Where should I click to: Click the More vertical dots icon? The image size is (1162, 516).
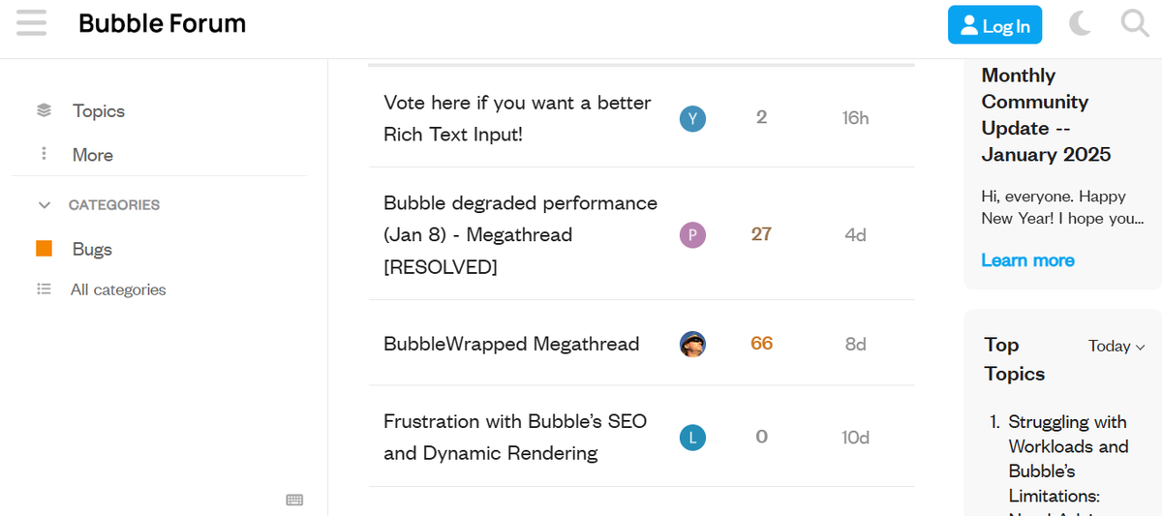coord(44,155)
